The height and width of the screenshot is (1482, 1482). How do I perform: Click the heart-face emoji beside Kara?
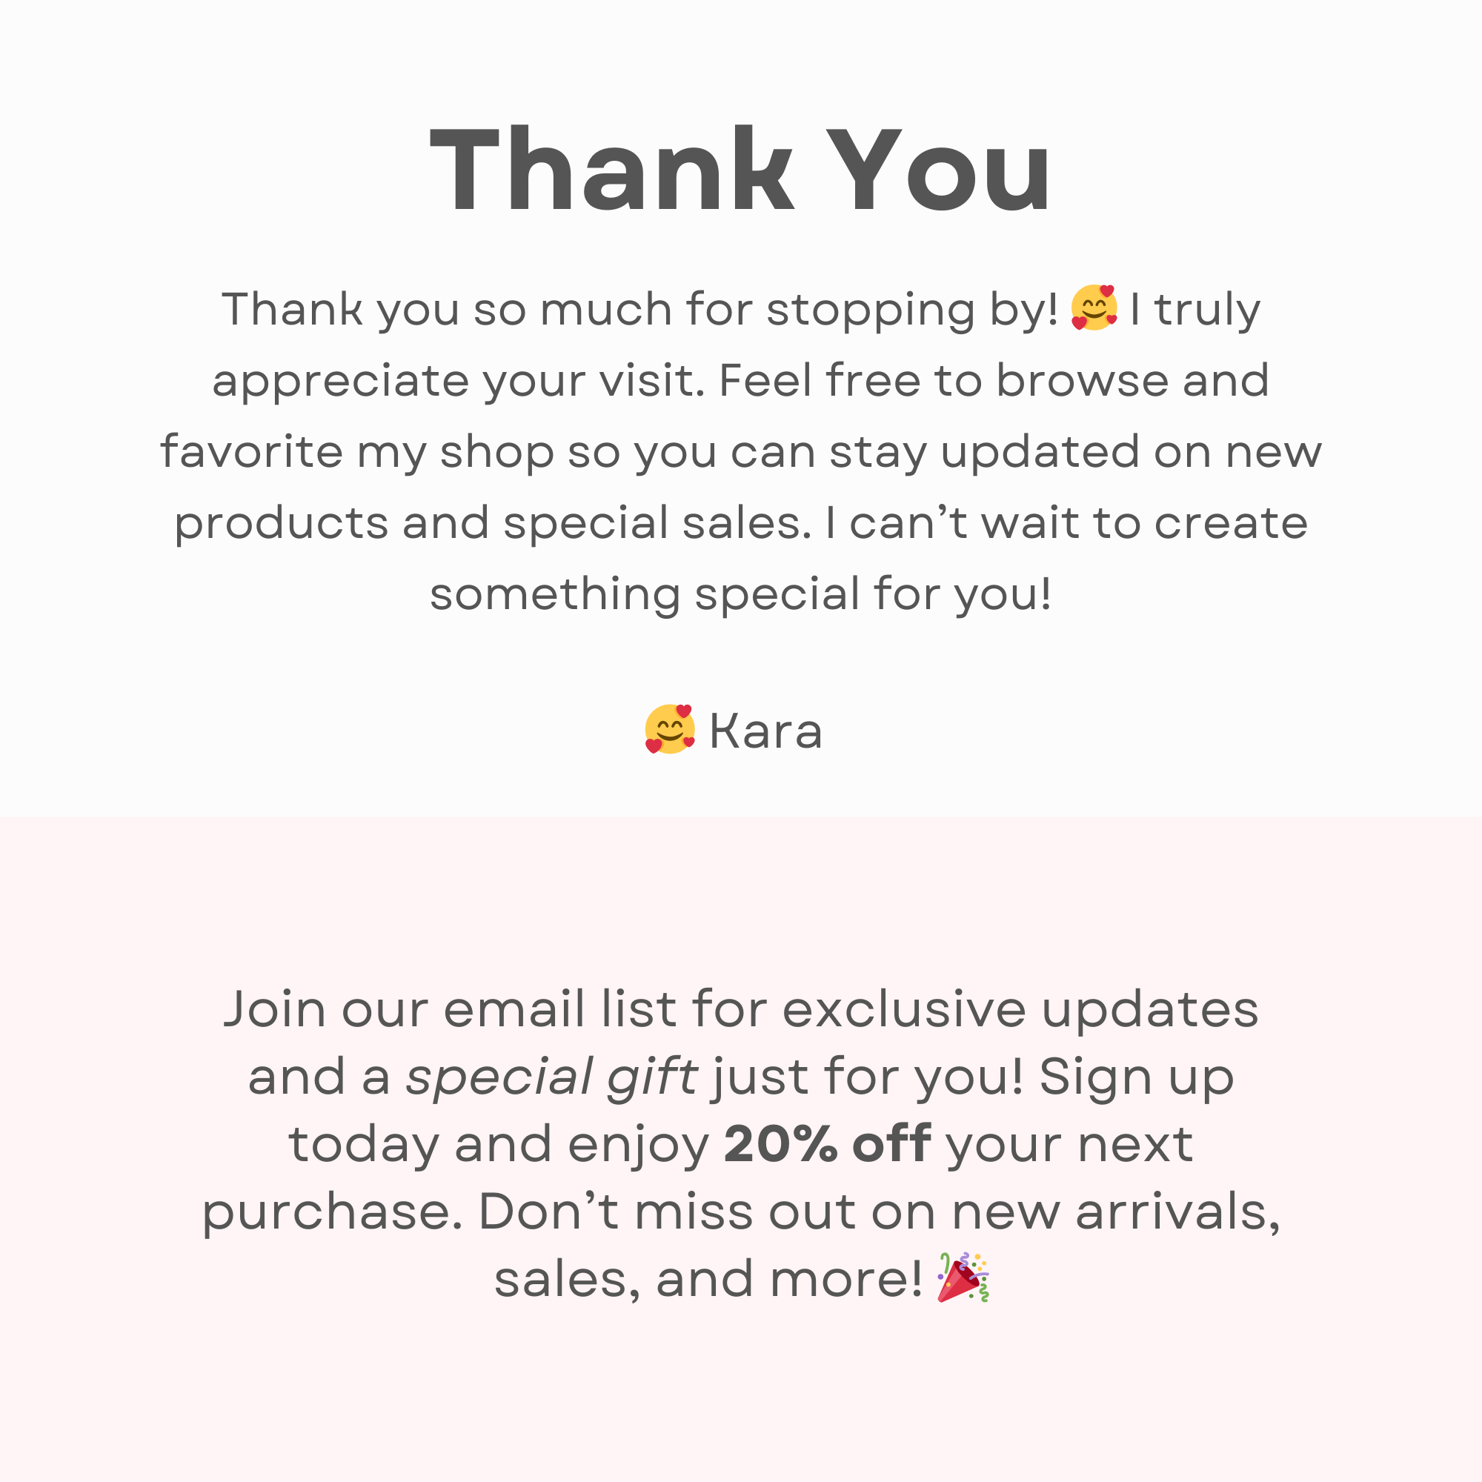tap(670, 728)
